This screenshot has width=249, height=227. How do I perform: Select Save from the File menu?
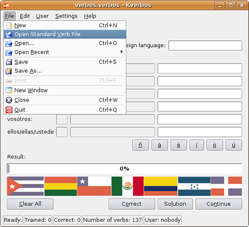(x=65, y=62)
